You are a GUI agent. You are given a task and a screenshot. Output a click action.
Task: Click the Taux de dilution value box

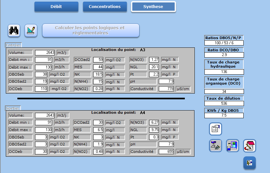pos(224,103)
